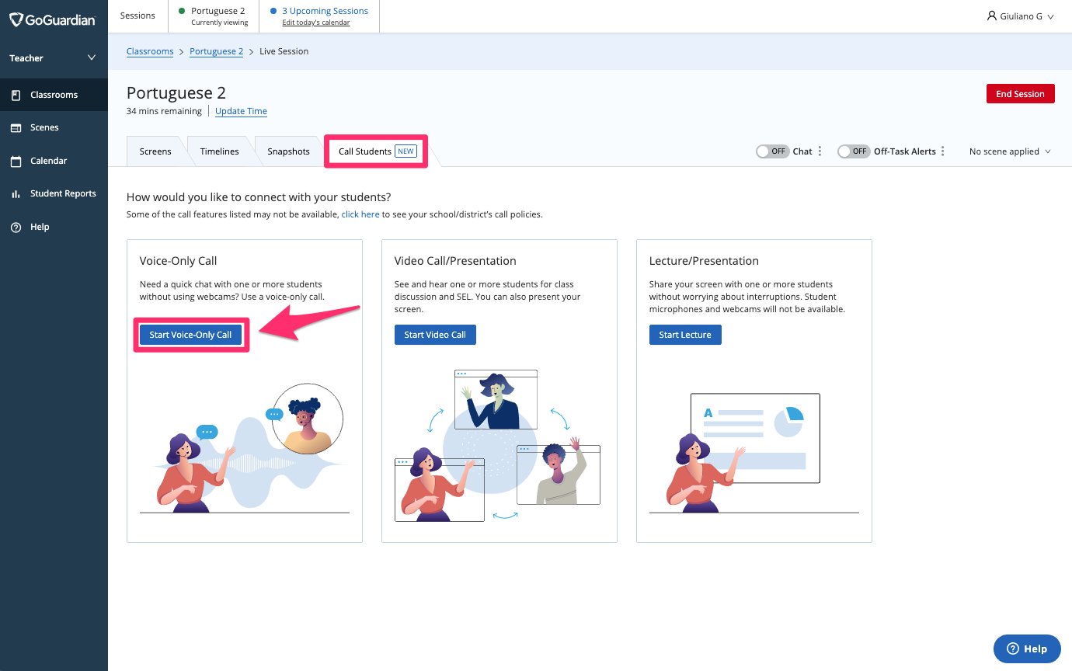Click the Voice-Only Call card heading
1072x671 pixels.
(178, 261)
